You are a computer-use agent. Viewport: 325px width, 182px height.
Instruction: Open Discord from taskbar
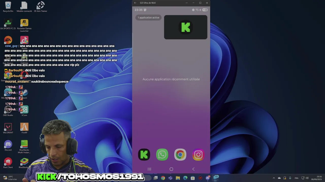tap(208, 178)
